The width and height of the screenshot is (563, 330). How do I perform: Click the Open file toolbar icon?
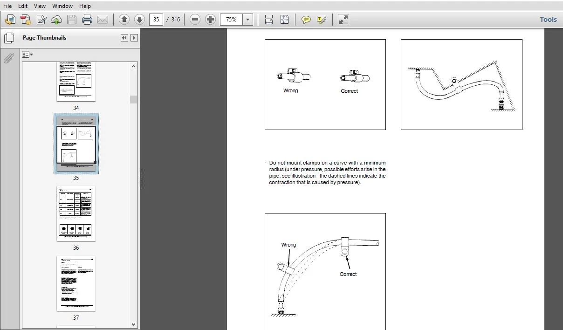click(x=10, y=20)
